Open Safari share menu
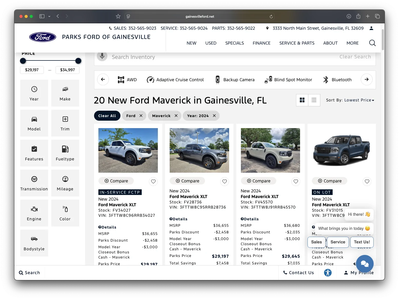The height and width of the screenshot is (299, 399). (358, 16)
